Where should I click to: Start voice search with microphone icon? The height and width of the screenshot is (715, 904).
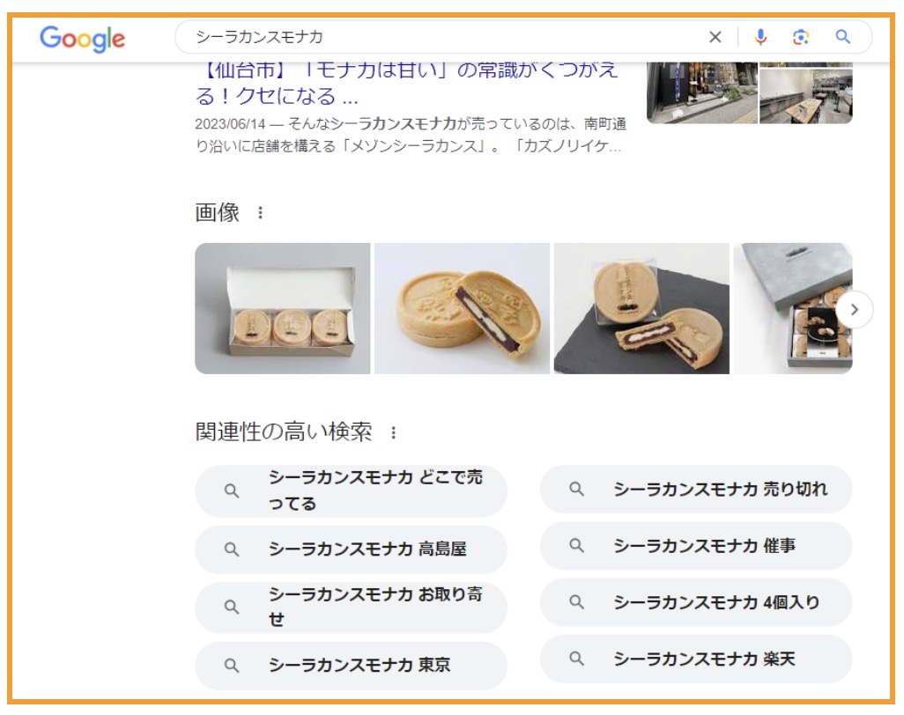[760, 38]
